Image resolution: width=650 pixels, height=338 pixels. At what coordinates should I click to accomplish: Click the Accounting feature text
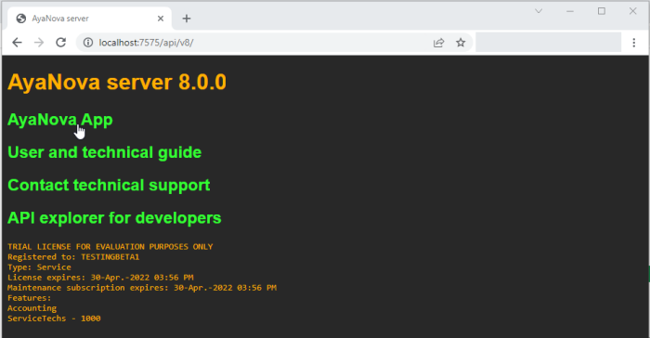click(x=32, y=308)
